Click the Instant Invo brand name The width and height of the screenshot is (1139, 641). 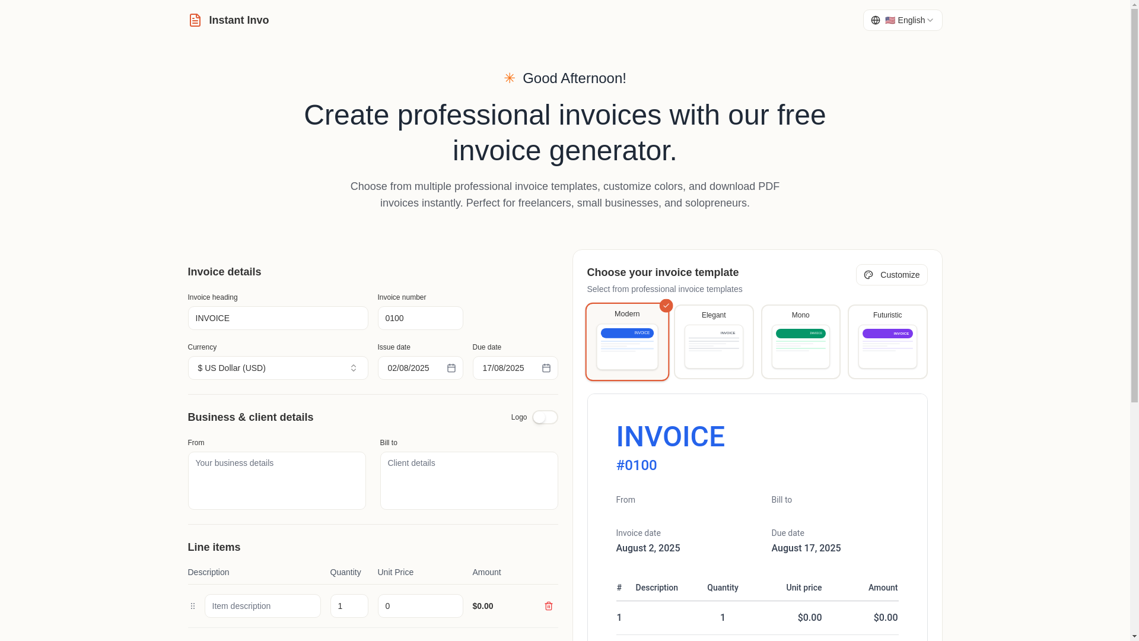[239, 20]
